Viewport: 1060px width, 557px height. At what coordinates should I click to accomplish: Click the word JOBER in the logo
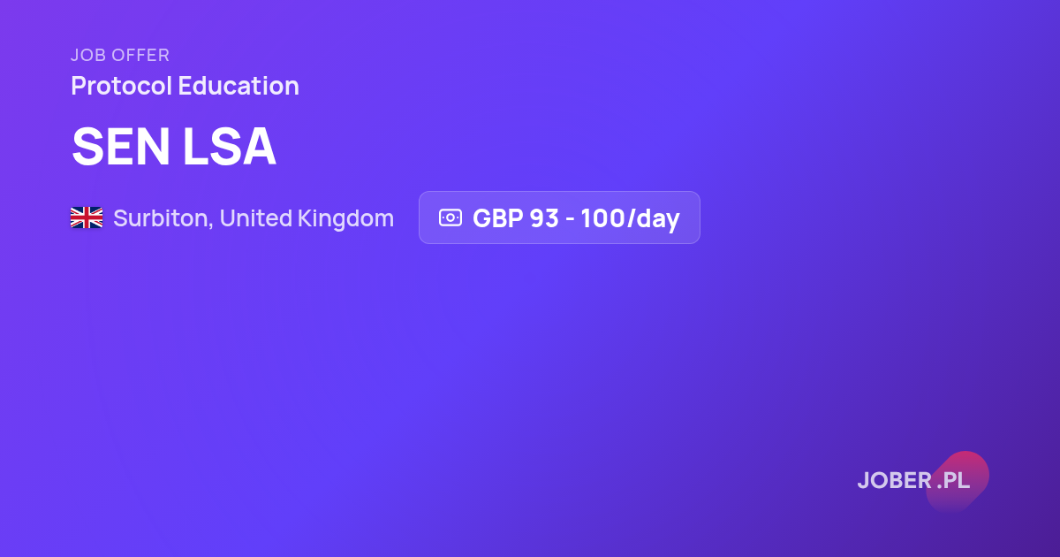894,481
